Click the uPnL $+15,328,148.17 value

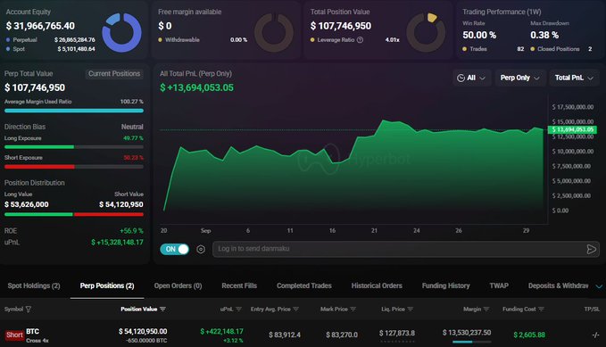pyautogui.click(x=117, y=243)
